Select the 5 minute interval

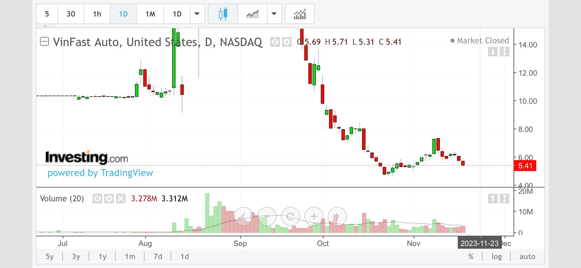point(47,14)
